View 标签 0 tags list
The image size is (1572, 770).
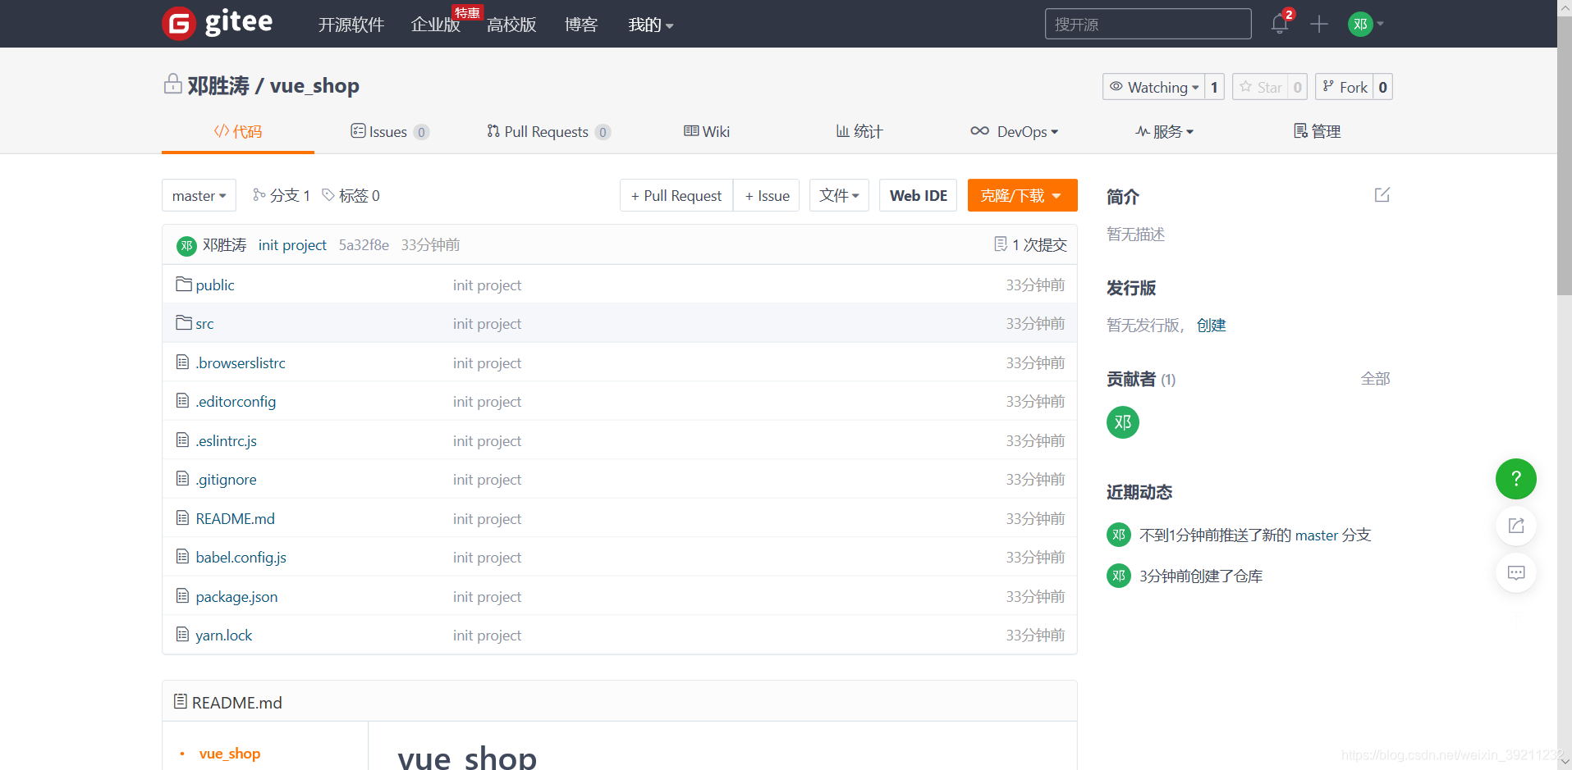(351, 195)
